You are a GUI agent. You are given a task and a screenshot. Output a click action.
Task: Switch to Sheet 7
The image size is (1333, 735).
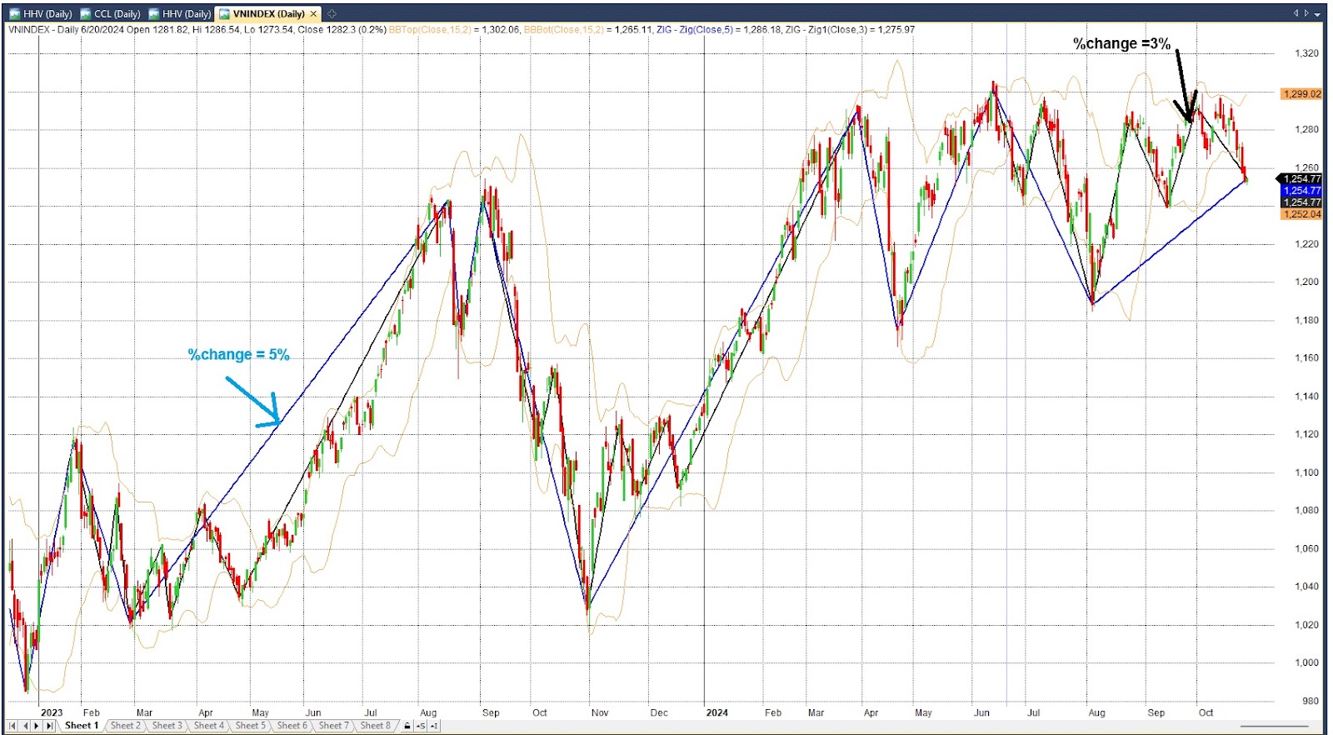point(333,726)
